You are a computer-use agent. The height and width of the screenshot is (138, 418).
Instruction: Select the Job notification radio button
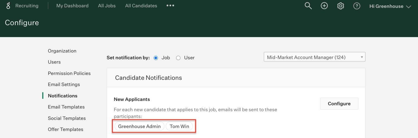pos(156,58)
